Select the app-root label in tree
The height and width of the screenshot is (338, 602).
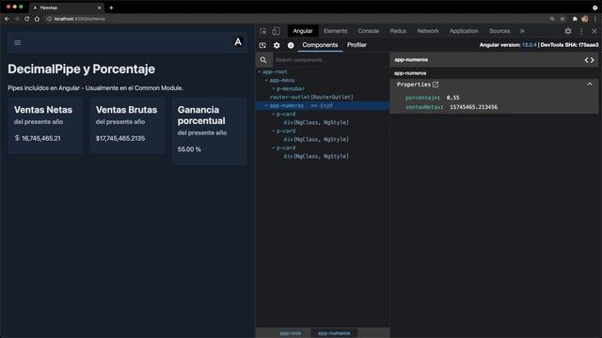275,71
